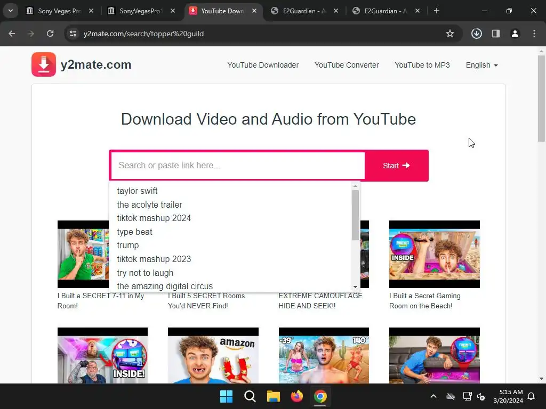Select suggestion 'trump'
Image resolution: width=546 pixels, height=409 pixels.
tap(230, 245)
